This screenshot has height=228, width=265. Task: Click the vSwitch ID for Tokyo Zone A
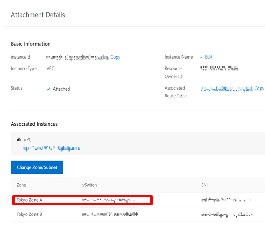109,200
